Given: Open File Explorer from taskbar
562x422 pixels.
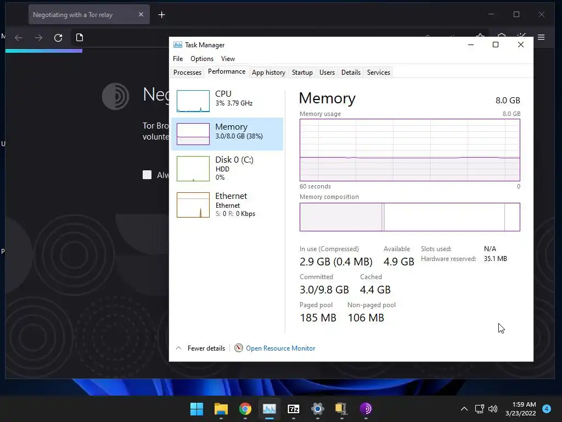Looking at the screenshot, I should pyautogui.click(x=221, y=409).
